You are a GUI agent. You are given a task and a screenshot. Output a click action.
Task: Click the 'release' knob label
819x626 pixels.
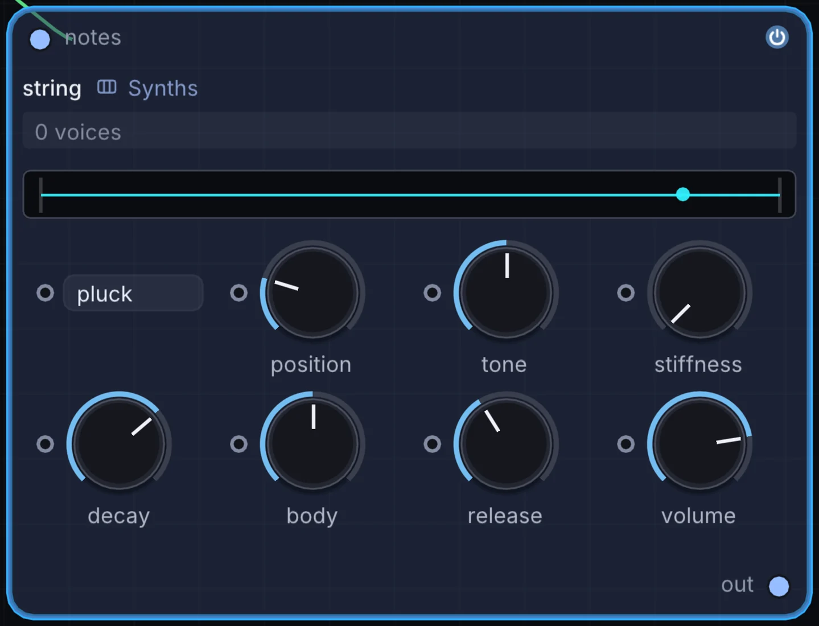[505, 516]
